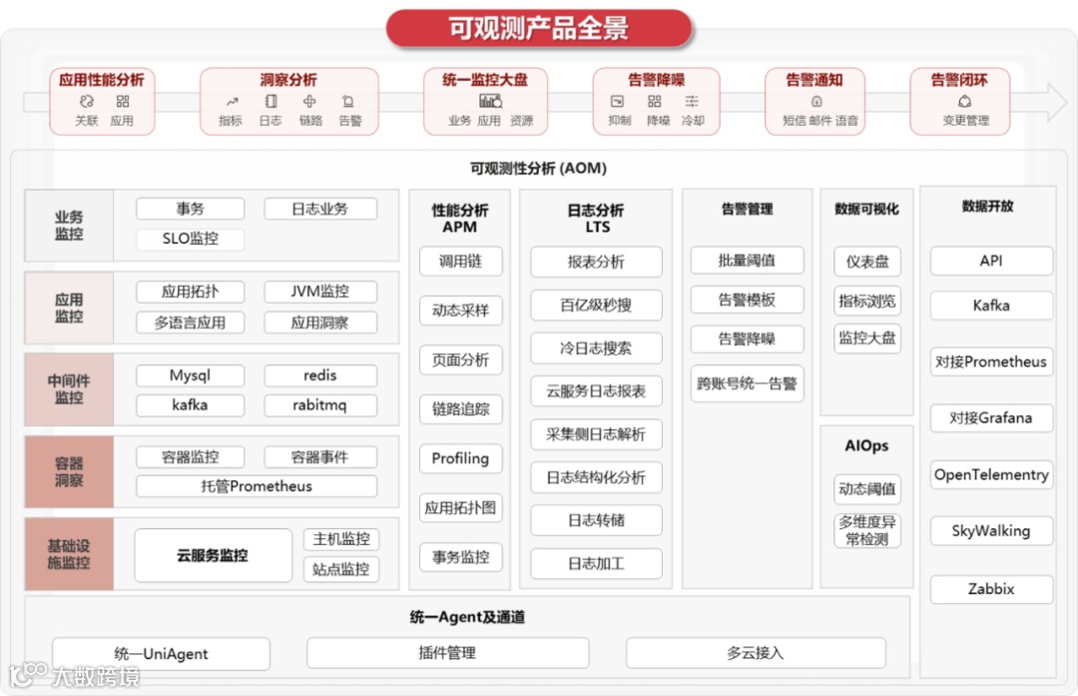
Task: Click the 指标 trend icon under 洞察分析
Action: pyautogui.click(x=232, y=102)
